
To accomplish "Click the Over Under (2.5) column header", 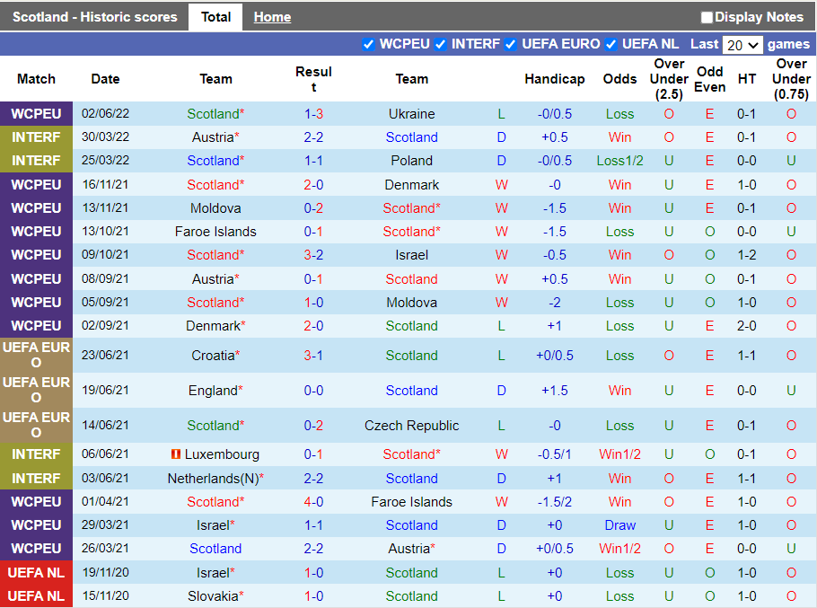I will pos(669,79).
